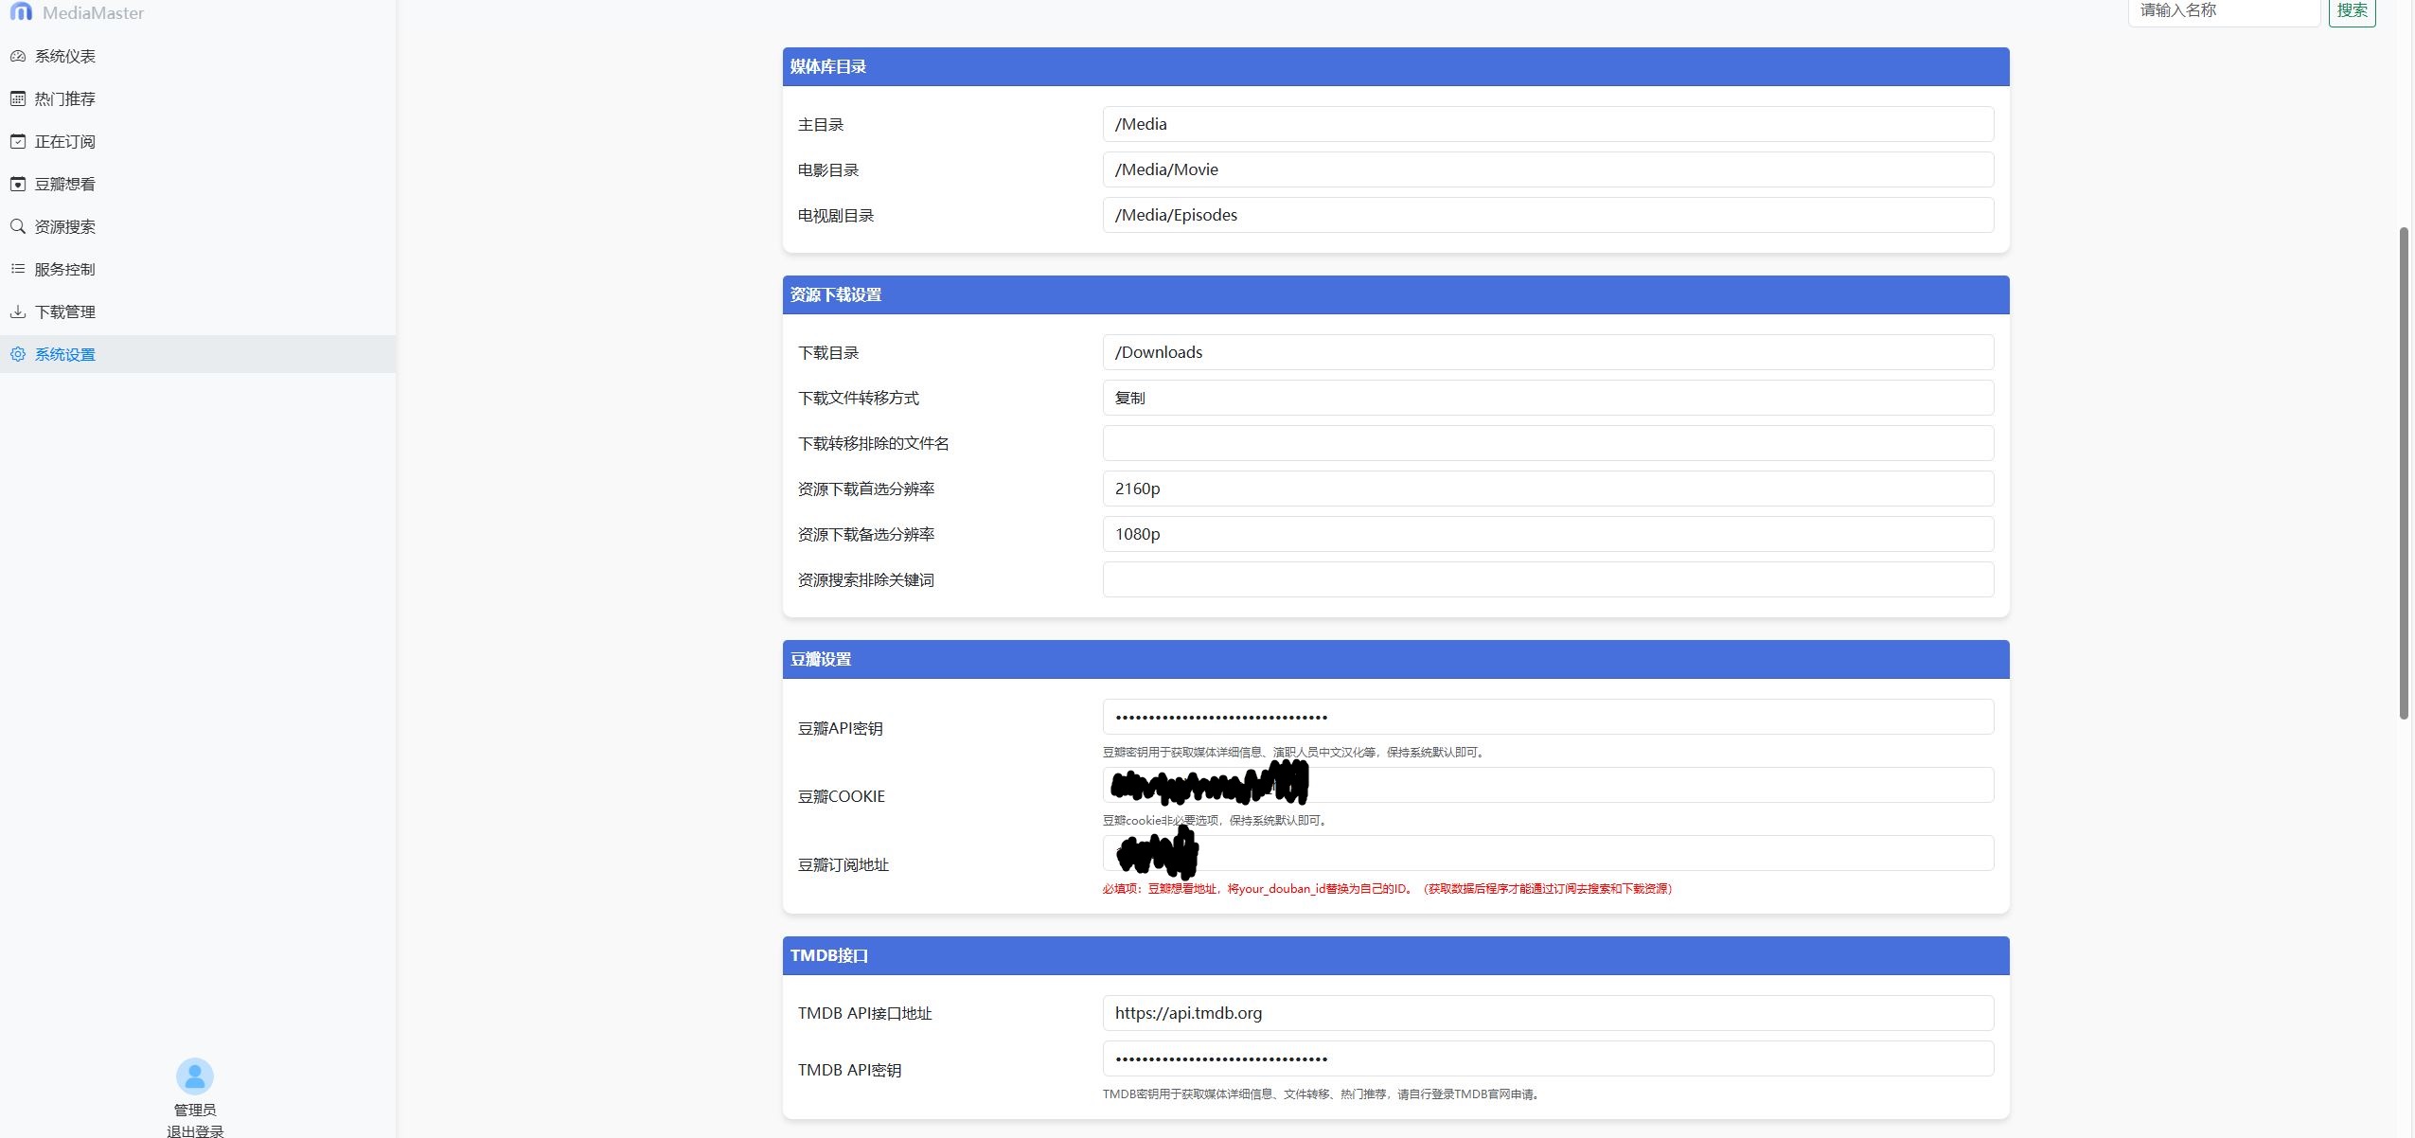2415x1138 pixels.
Task: Expand the 资源下载首选分辨率 2160p selector
Action: [x=1547, y=489]
